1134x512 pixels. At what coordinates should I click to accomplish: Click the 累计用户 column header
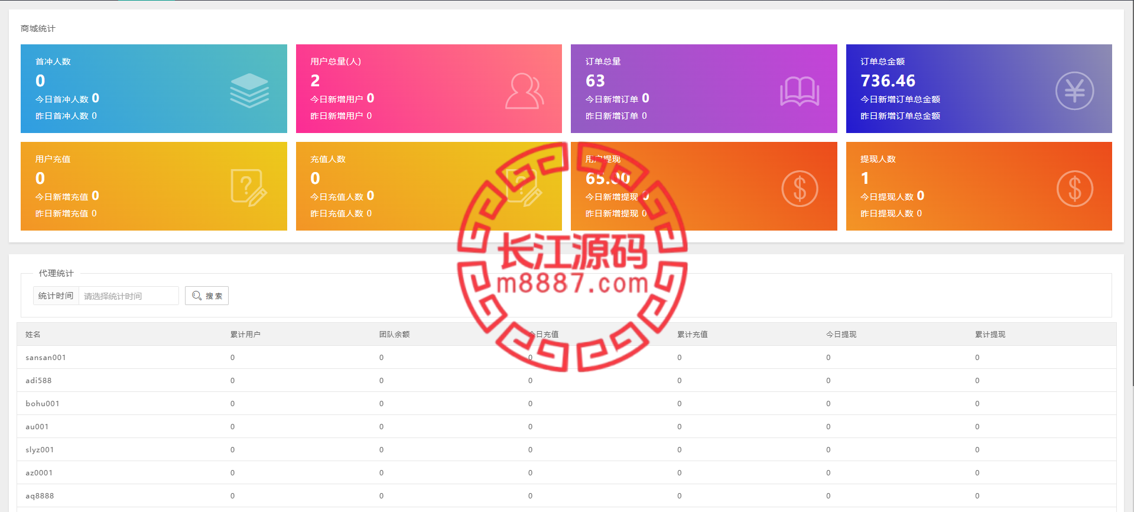(245, 335)
